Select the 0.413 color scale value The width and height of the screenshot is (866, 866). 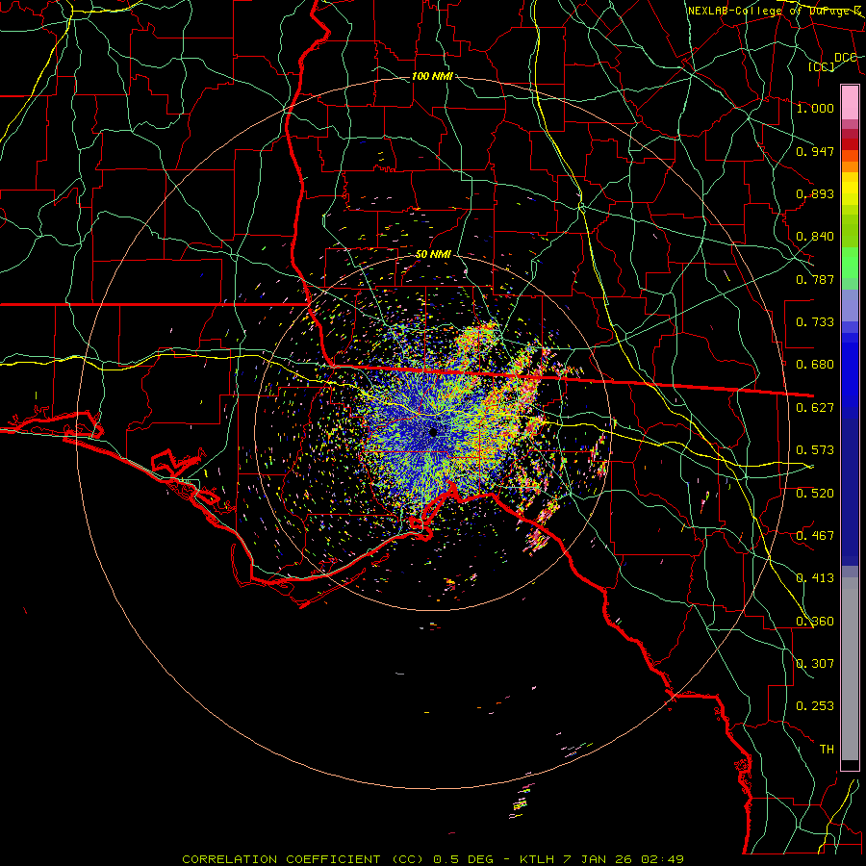coord(815,578)
